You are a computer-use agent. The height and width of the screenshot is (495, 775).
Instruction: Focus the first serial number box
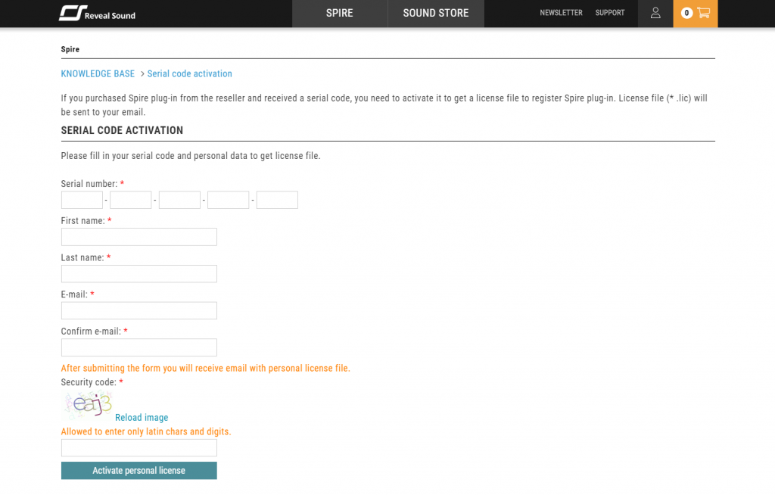click(x=82, y=200)
